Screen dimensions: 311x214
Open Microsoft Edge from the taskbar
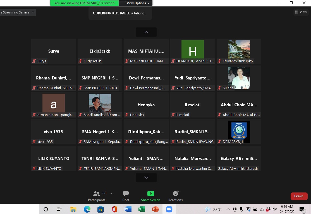pos(87,209)
